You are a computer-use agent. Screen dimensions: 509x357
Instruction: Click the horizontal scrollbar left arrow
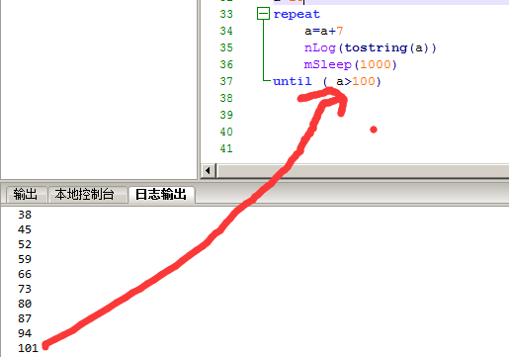point(208,171)
